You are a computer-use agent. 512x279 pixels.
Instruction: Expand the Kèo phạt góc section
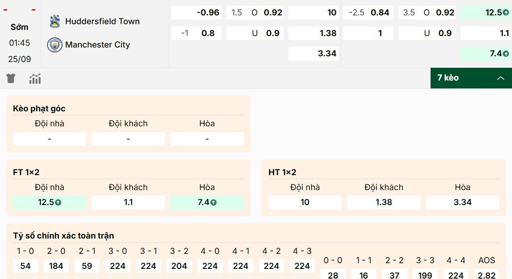pos(39,108)
